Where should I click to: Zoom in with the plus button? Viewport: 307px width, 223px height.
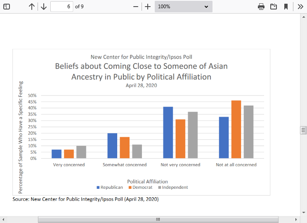pos(148,7)
